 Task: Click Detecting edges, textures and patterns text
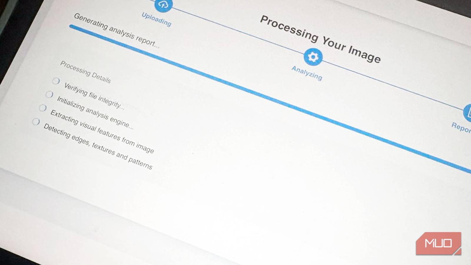coord(98,146)
